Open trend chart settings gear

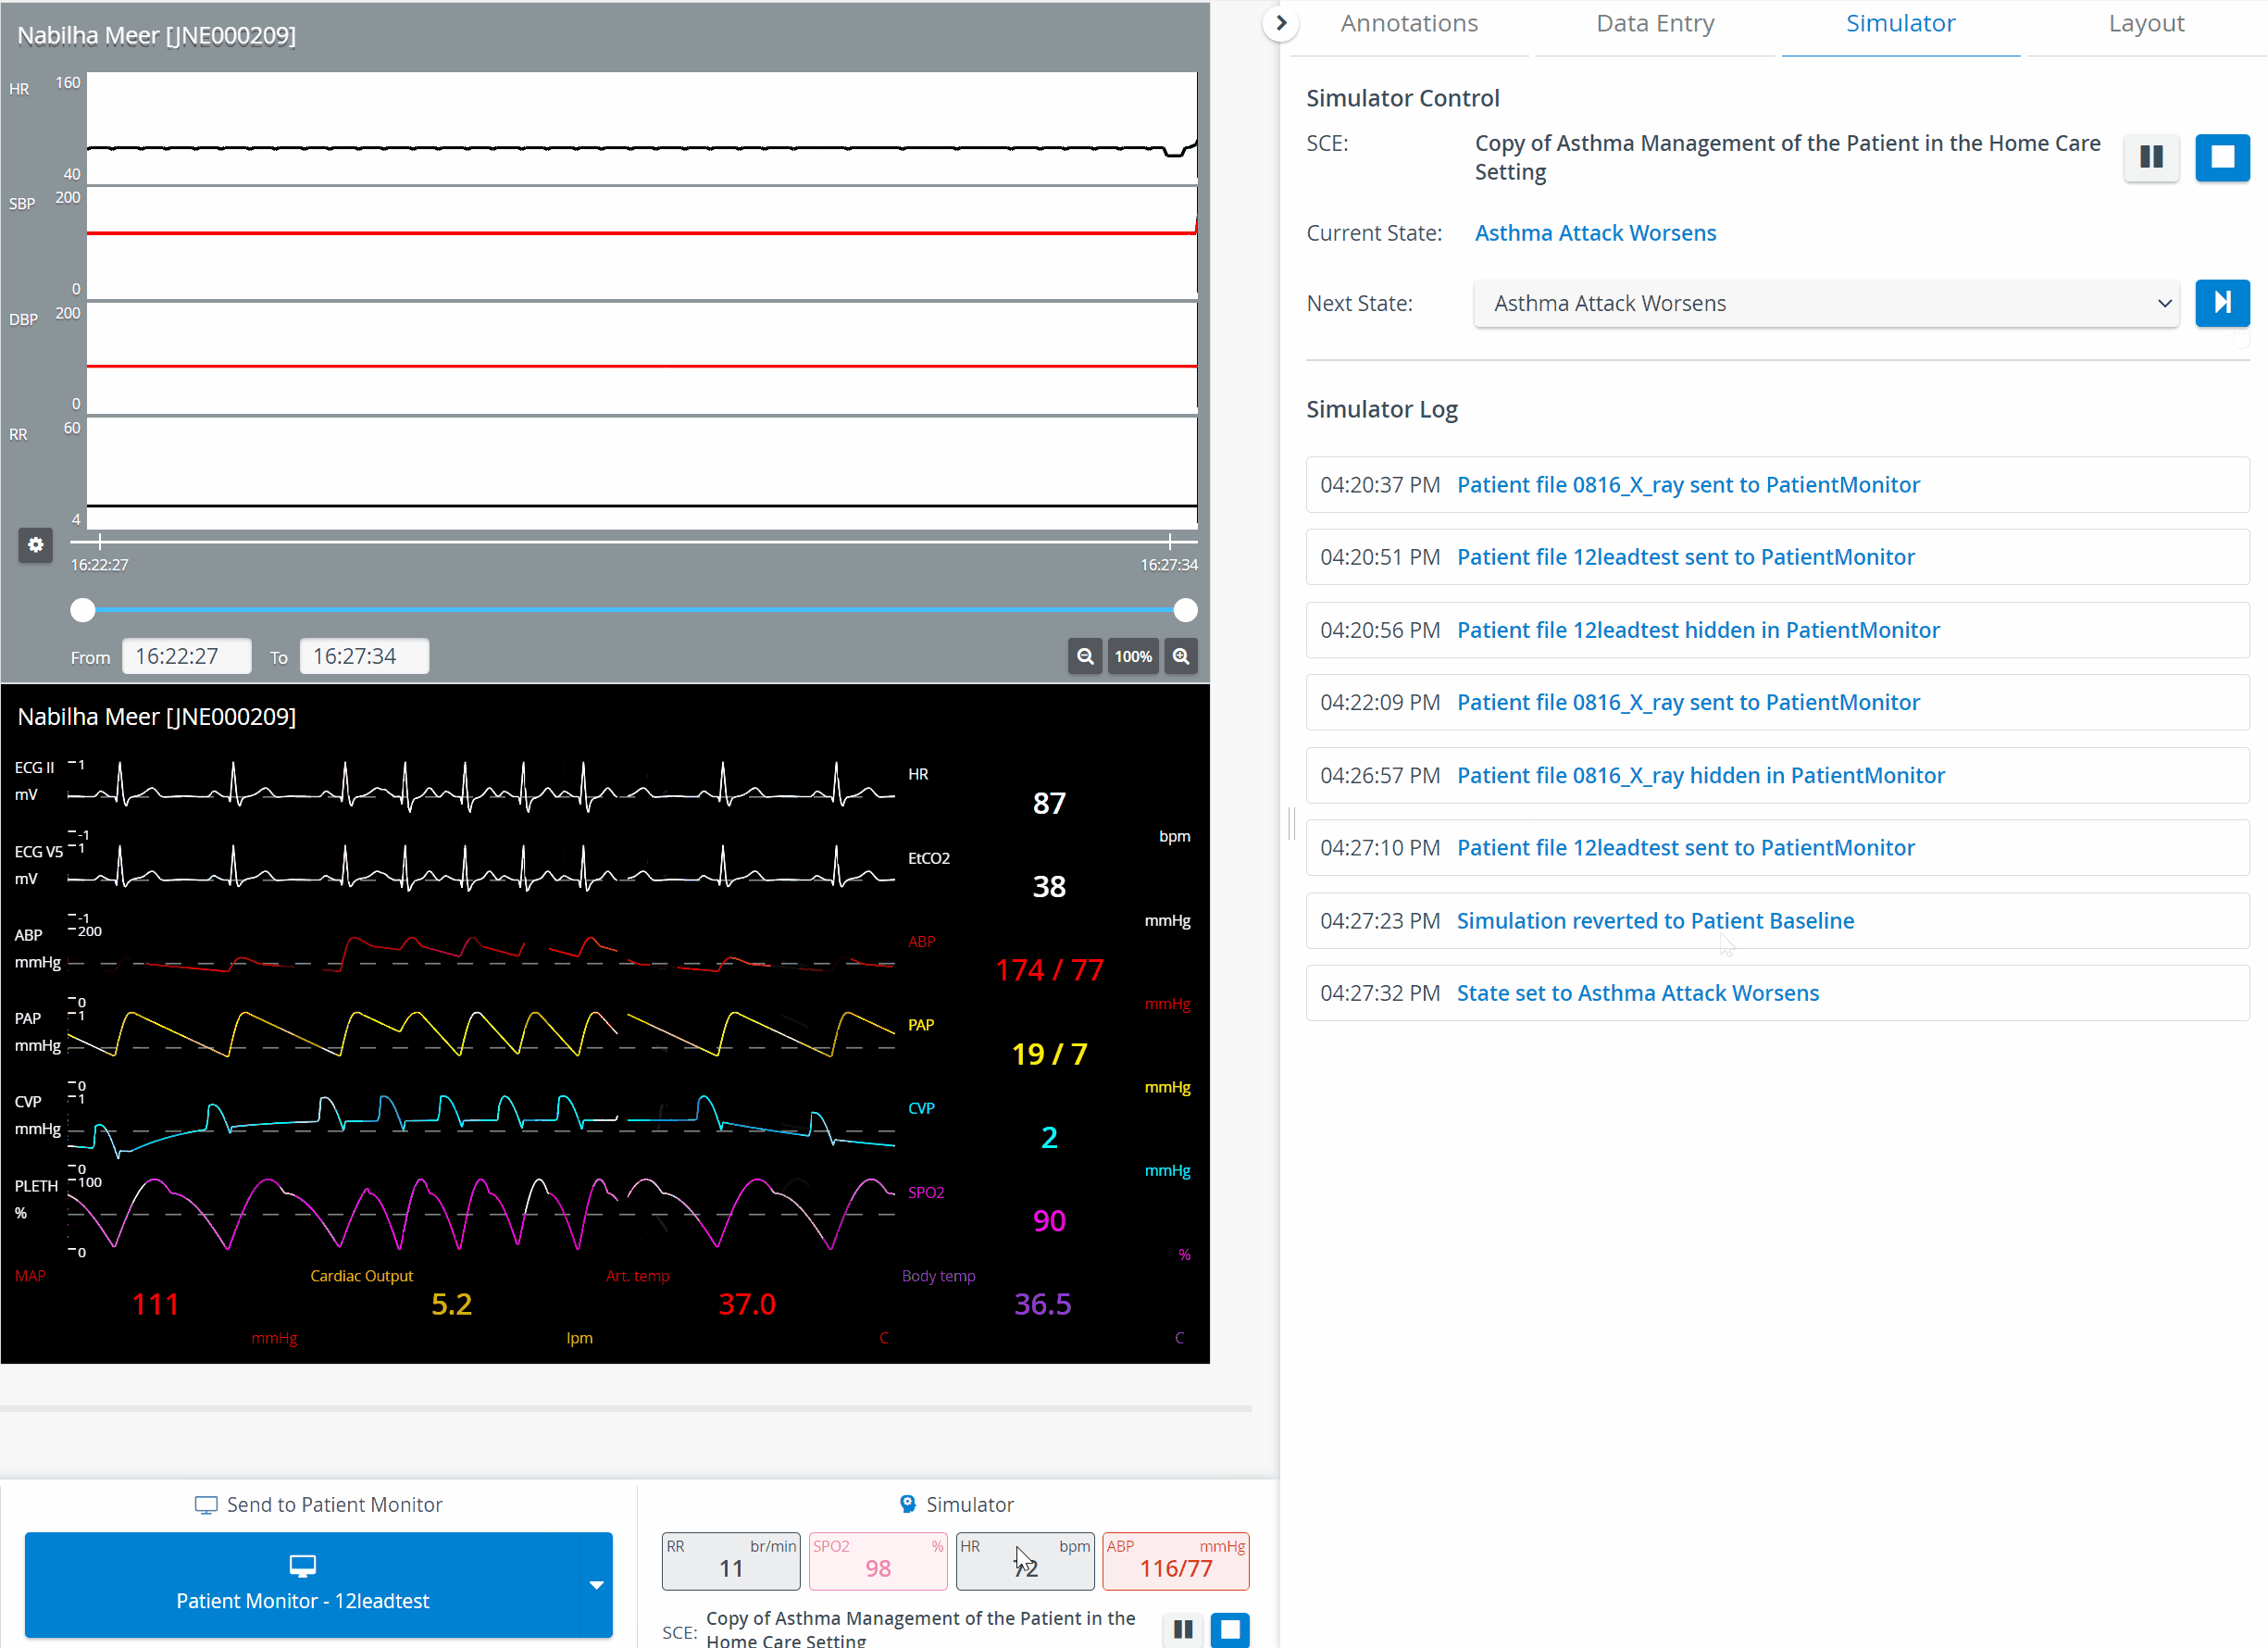pos(35,545)
